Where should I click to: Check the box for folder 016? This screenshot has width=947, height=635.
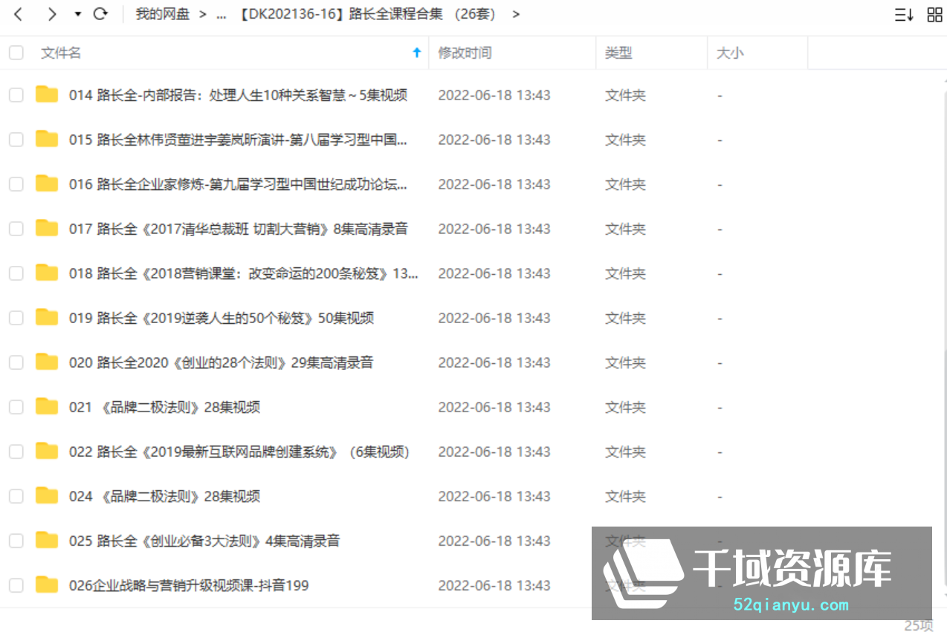click(x=16, y=184)
